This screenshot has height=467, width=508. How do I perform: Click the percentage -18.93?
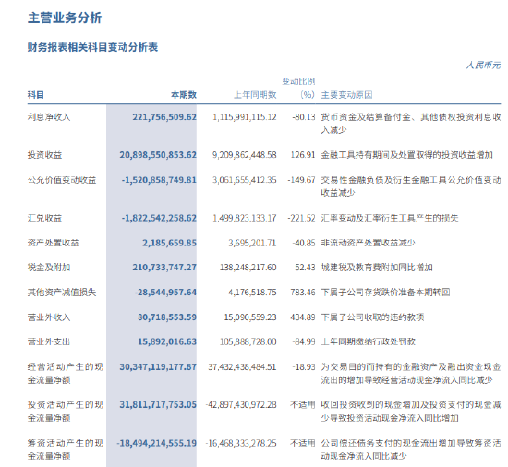(304, 367)
